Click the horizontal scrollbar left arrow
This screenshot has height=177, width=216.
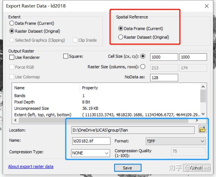click(16, 120)
